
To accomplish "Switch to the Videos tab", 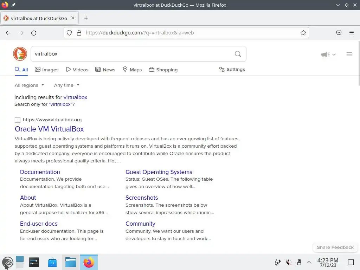I will point(77,70).
